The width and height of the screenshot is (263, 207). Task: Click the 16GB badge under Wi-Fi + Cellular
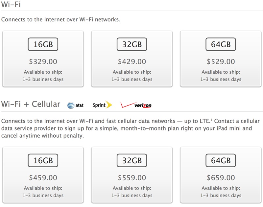click(x=43, y=160)
